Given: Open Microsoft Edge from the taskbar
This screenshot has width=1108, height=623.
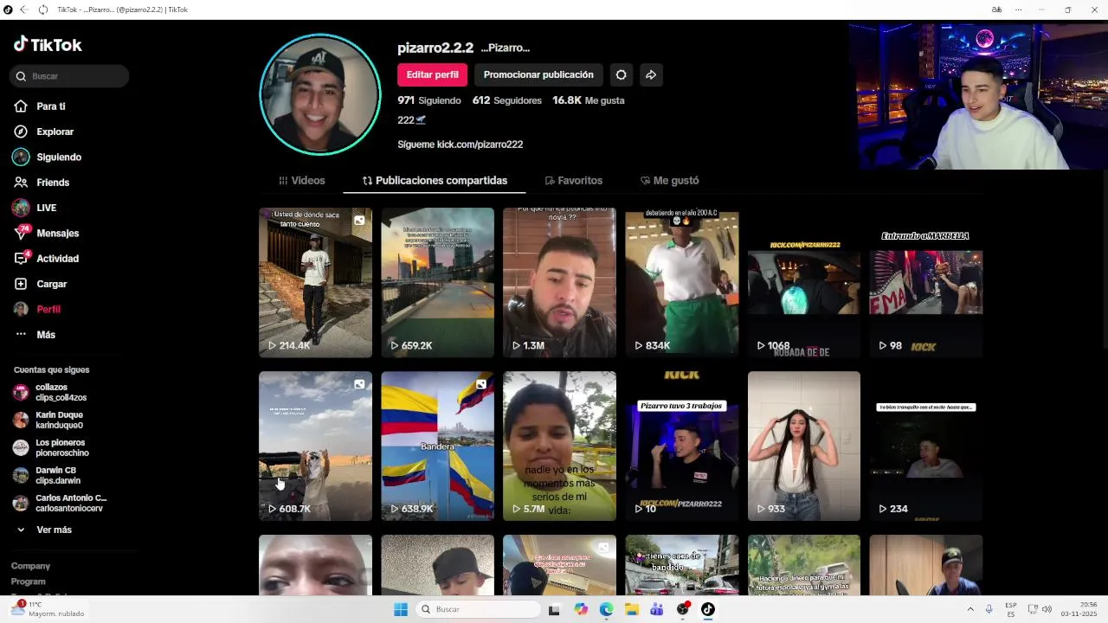Looking at the screenshot, I should [x=606, y=609].
